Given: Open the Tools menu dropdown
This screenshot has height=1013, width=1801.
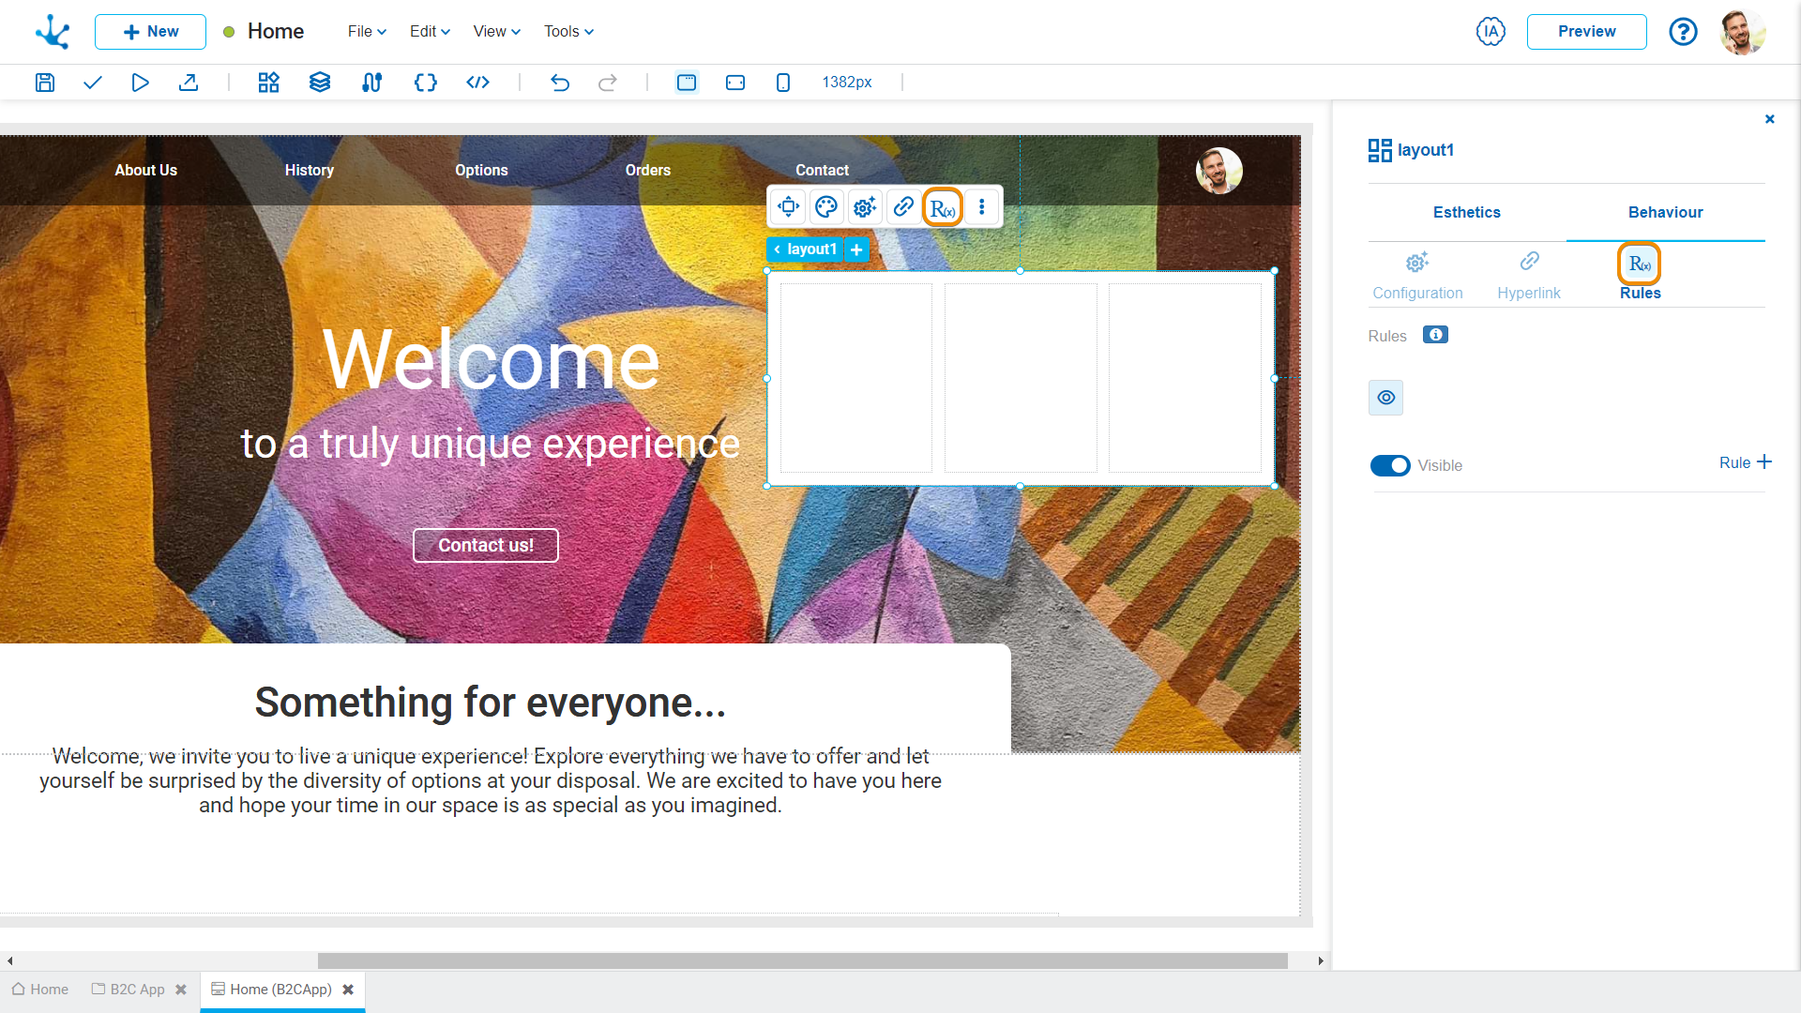Looking at the screenshot, I should click(566, 30).
